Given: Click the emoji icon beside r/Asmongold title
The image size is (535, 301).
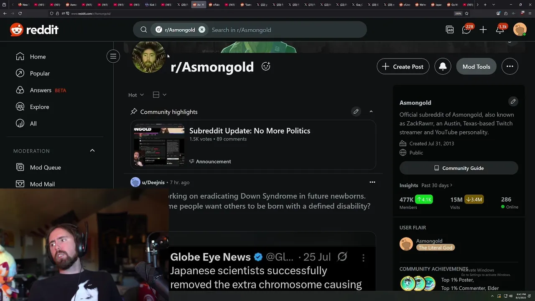Looking at the screenshot, I should coord(266,66).
